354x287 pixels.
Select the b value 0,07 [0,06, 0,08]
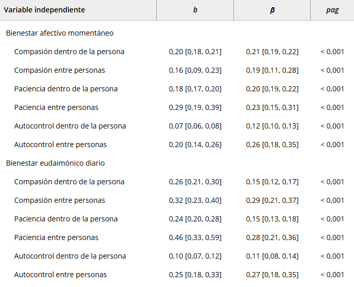(195, 126)
